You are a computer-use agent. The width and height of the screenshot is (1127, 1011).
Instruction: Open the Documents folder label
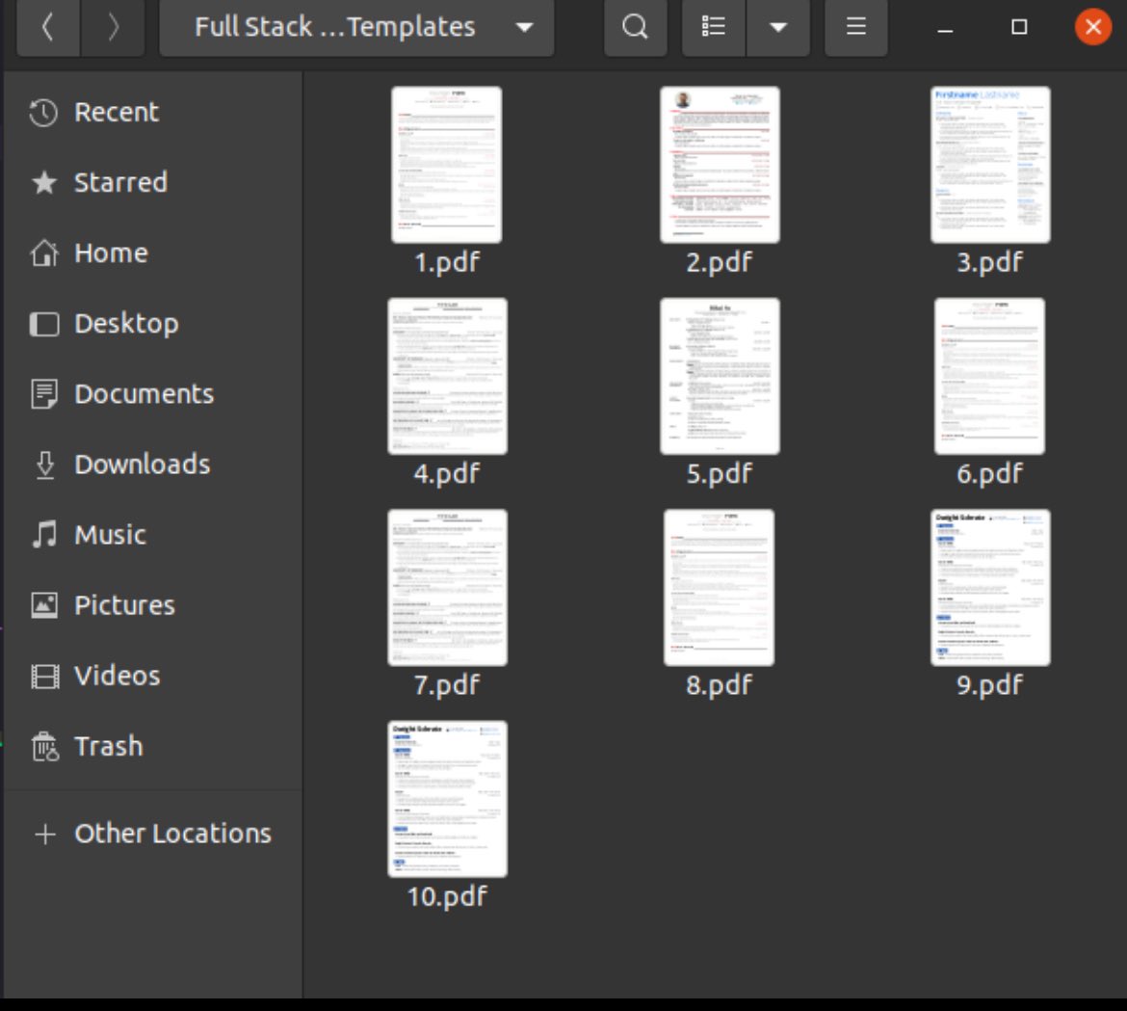pos(144,394)
